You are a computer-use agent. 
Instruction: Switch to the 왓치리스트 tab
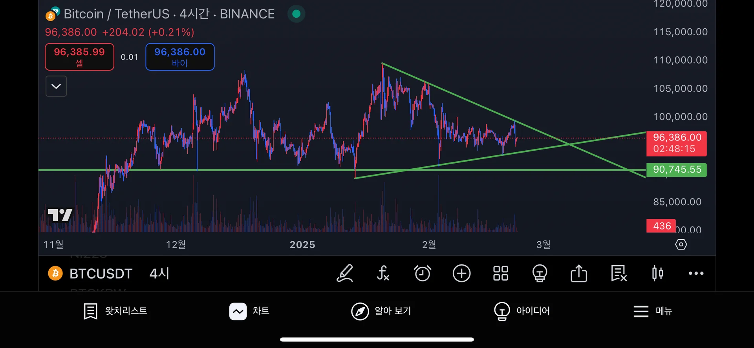(x=115, y=311)
